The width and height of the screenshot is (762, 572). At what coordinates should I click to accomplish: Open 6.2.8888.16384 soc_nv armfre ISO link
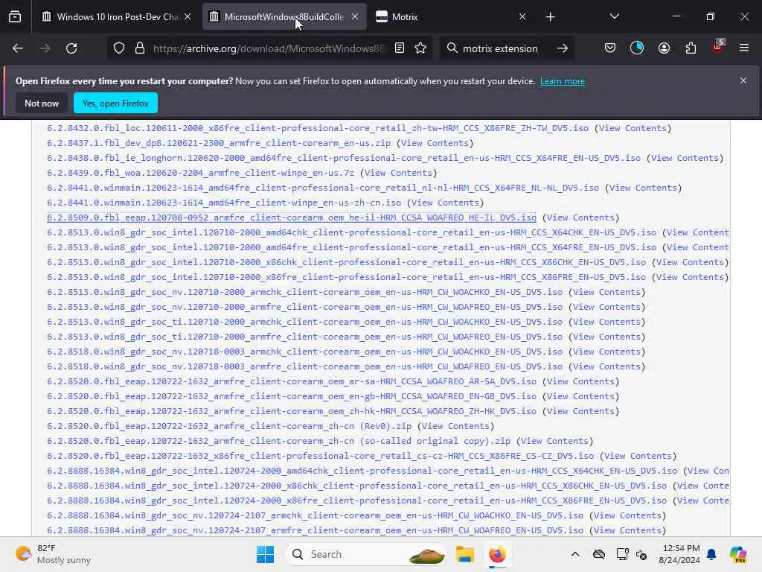(x=315, y=530)
